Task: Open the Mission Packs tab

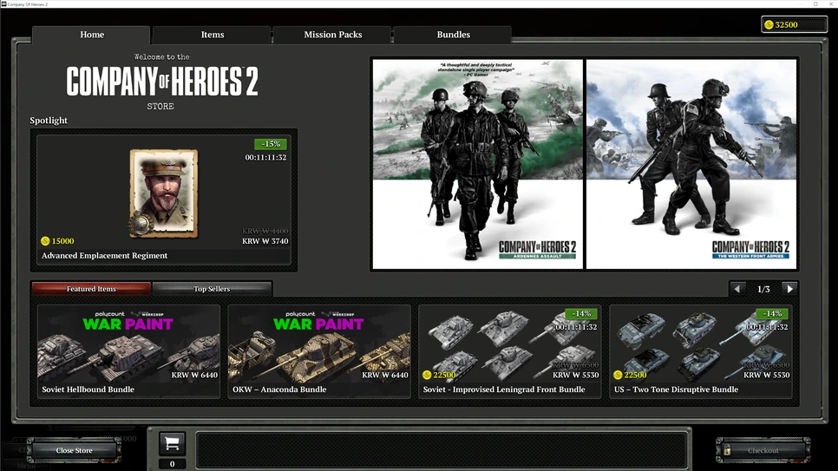Action: pyautogui.click(x=332, y=35)
